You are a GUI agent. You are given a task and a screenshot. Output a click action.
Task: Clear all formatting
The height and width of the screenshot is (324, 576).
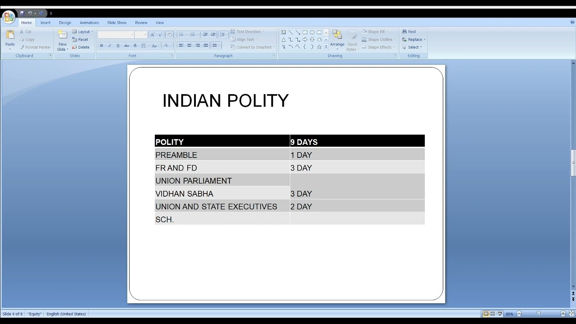[169, 35]
